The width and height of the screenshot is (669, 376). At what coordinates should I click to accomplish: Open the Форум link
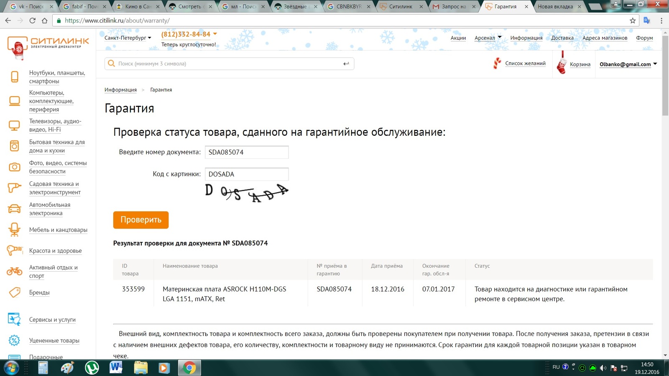coord(644,38)
